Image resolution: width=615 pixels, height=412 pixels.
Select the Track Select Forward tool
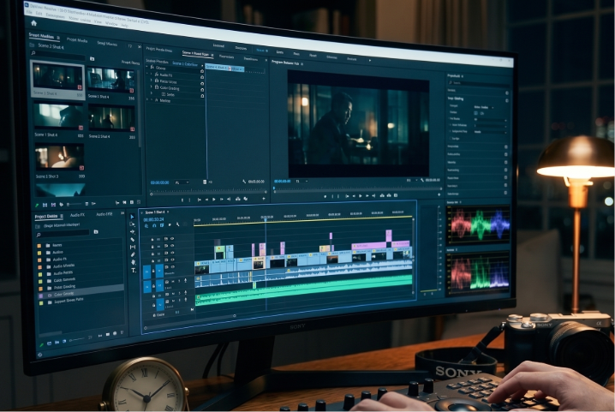click(132, 224)
